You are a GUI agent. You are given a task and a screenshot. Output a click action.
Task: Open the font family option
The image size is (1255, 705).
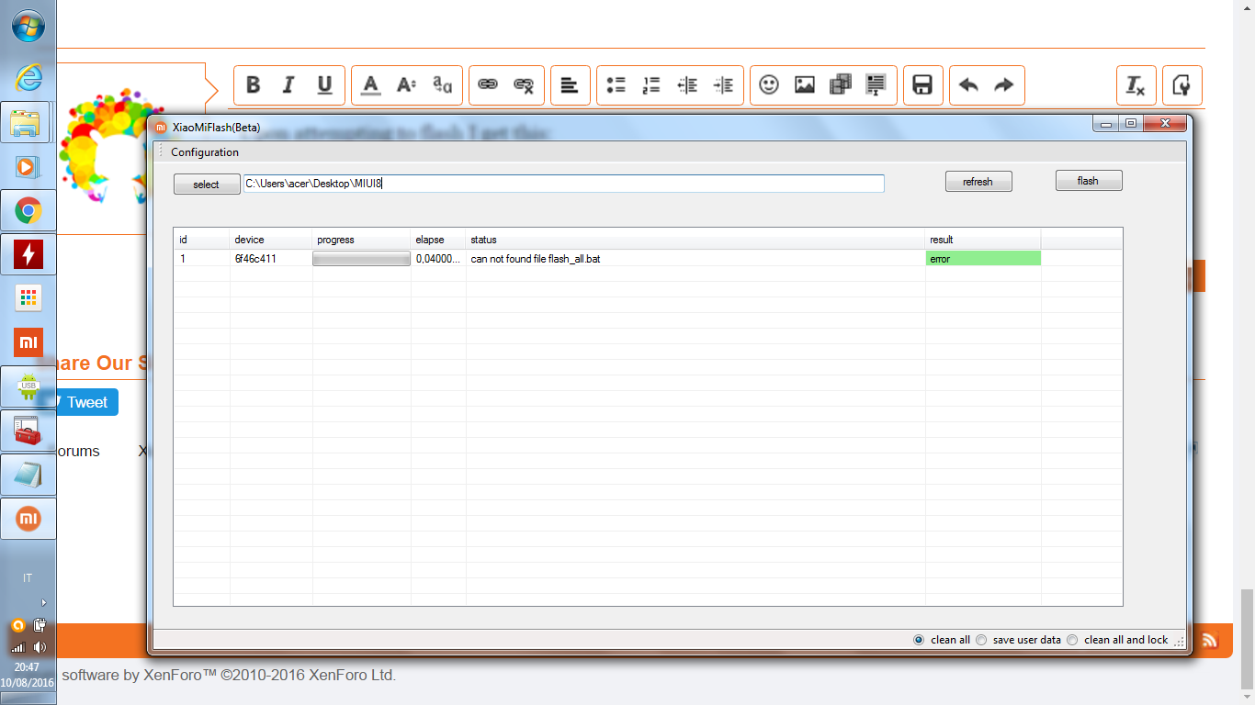pos(442,85)
